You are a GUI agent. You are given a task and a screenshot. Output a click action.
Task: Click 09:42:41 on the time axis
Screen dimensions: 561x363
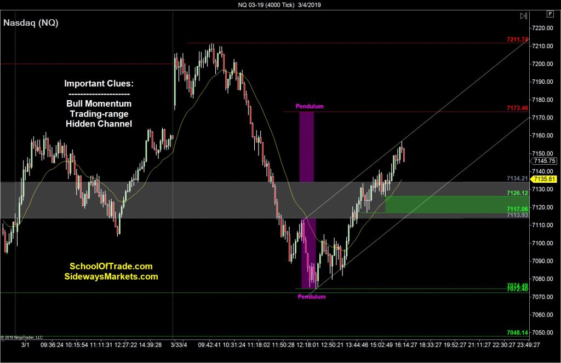coord(209,345)
